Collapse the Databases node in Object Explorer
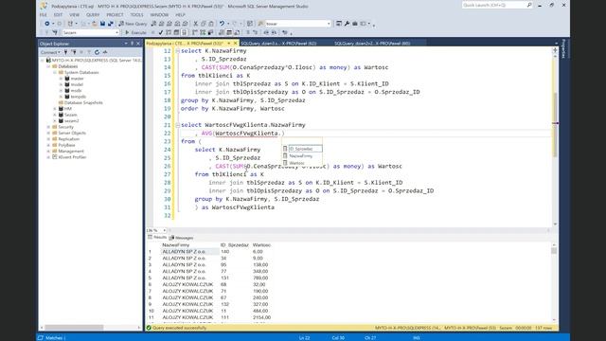 49,66
